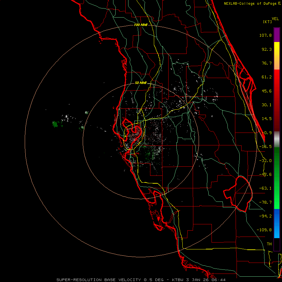282x282 pixels.
Task: Click the 76.7 scale value
Action: (267, 63)
